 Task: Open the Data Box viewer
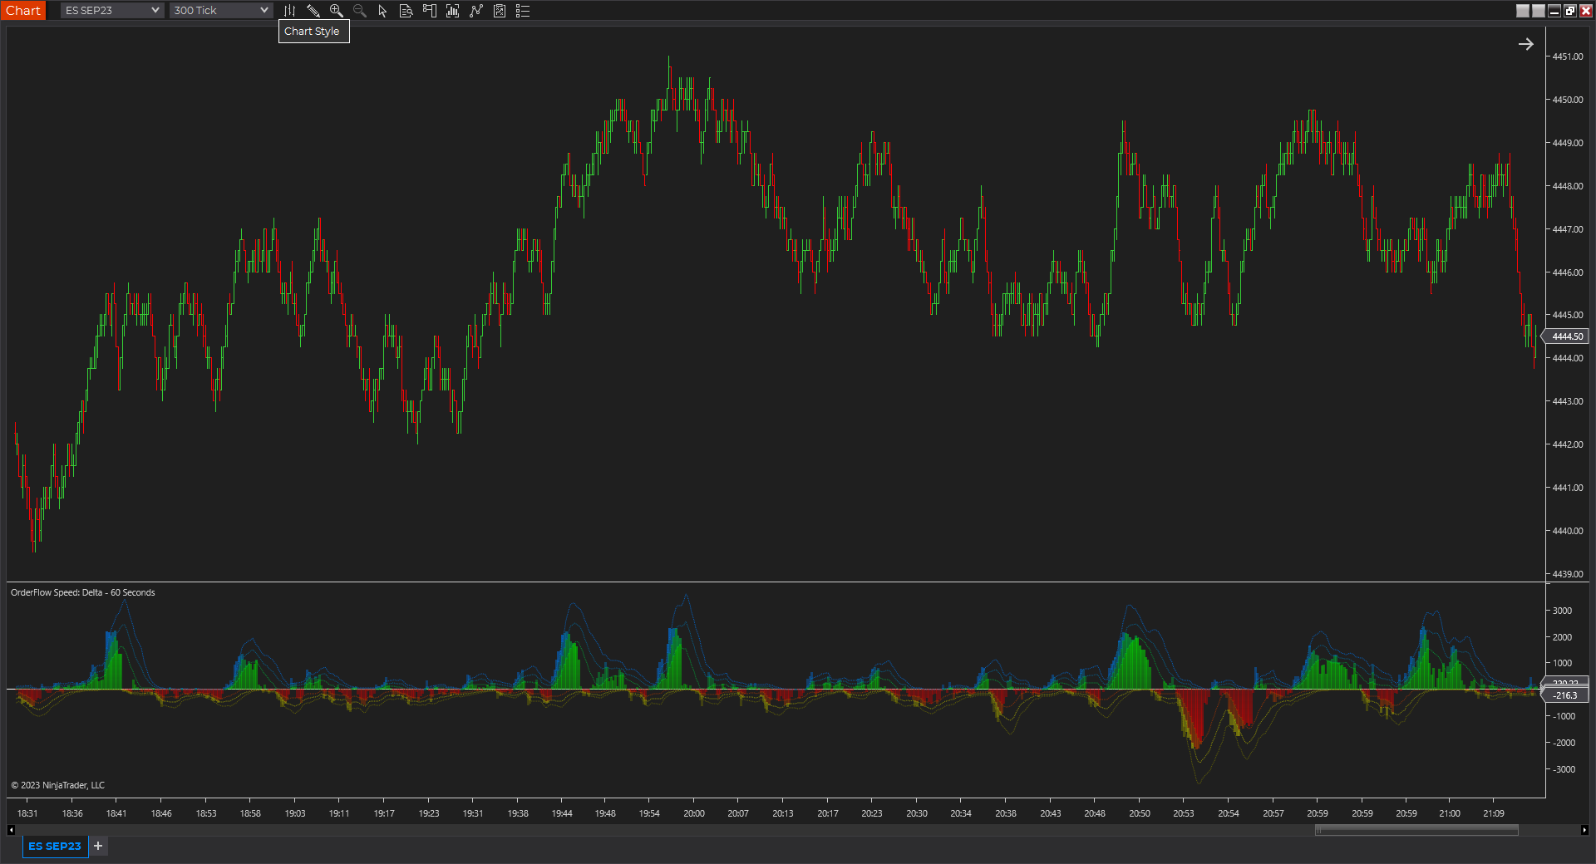tap(406, 11)
